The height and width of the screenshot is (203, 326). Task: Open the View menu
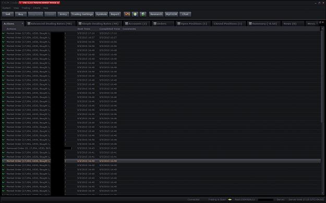point(16,8)
